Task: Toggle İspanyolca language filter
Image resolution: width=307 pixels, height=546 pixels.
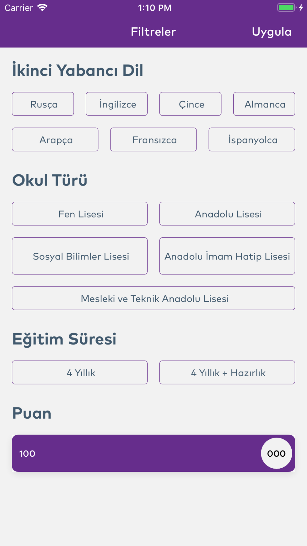Action: click(x=252, y=140)
